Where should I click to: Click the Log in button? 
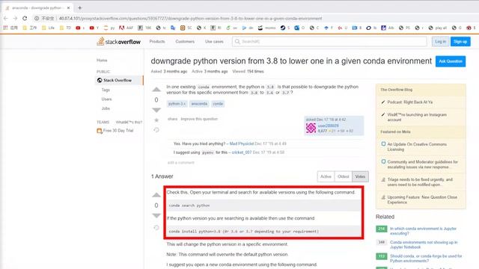click(x=440, y=42)
